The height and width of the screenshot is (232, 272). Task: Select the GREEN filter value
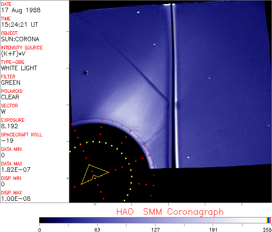10,82
